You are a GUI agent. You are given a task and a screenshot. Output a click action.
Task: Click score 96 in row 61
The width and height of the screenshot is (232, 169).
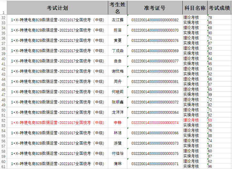[219, 166]
